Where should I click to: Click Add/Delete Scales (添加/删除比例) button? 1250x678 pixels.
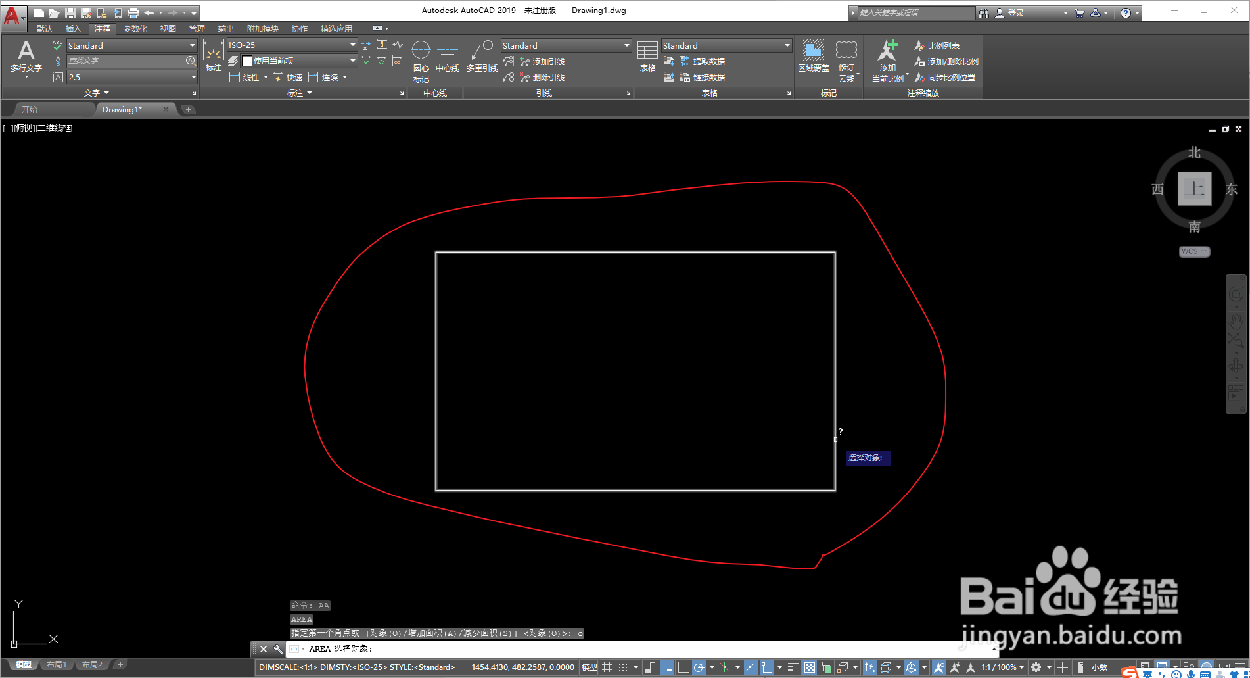click(x=946, y=61)
